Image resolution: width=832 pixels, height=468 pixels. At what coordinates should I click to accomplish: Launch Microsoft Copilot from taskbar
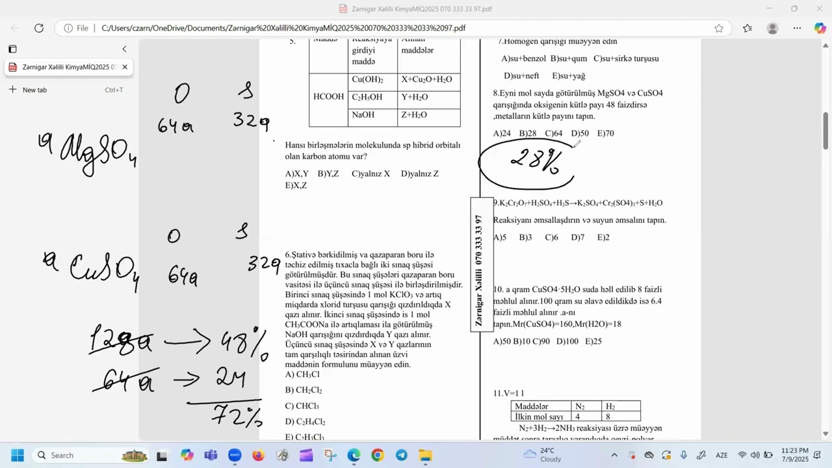click(187, 455)
